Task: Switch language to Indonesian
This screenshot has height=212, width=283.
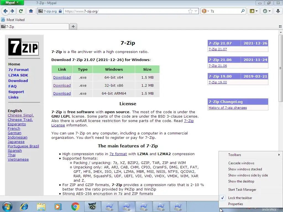Action: tap(17, 137)
